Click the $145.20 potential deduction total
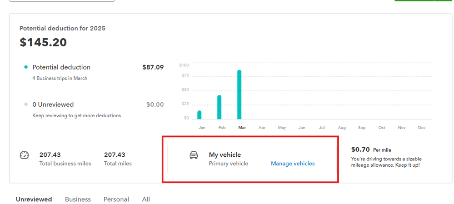 click(43, 42)
